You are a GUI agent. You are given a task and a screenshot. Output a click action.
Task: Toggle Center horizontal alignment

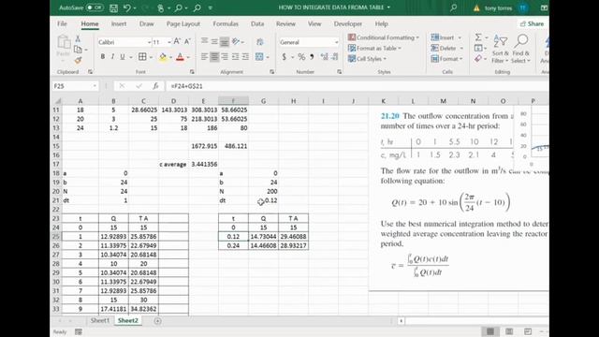point(214,57)
